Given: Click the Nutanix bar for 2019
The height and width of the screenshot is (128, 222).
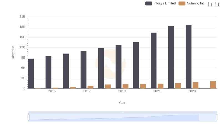Looking at the screenshot, I should point(125,86).
